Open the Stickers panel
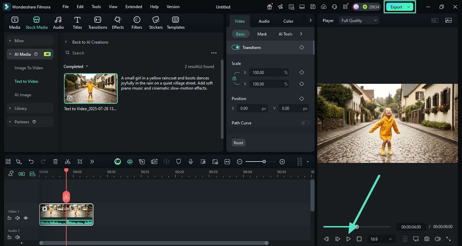Viewport: 462px width, 246px height. [x=156, y=23]
